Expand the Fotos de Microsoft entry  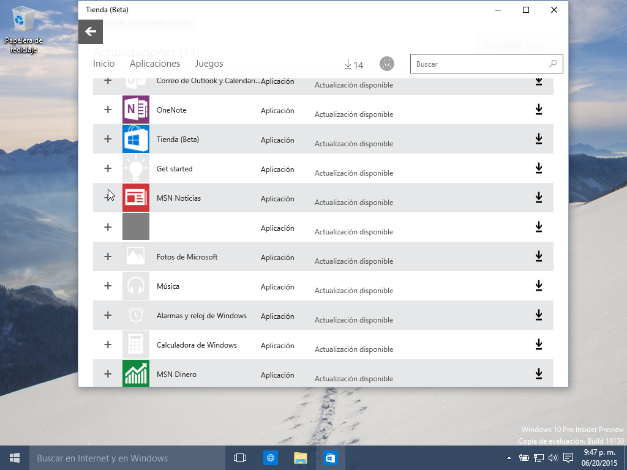108,256
